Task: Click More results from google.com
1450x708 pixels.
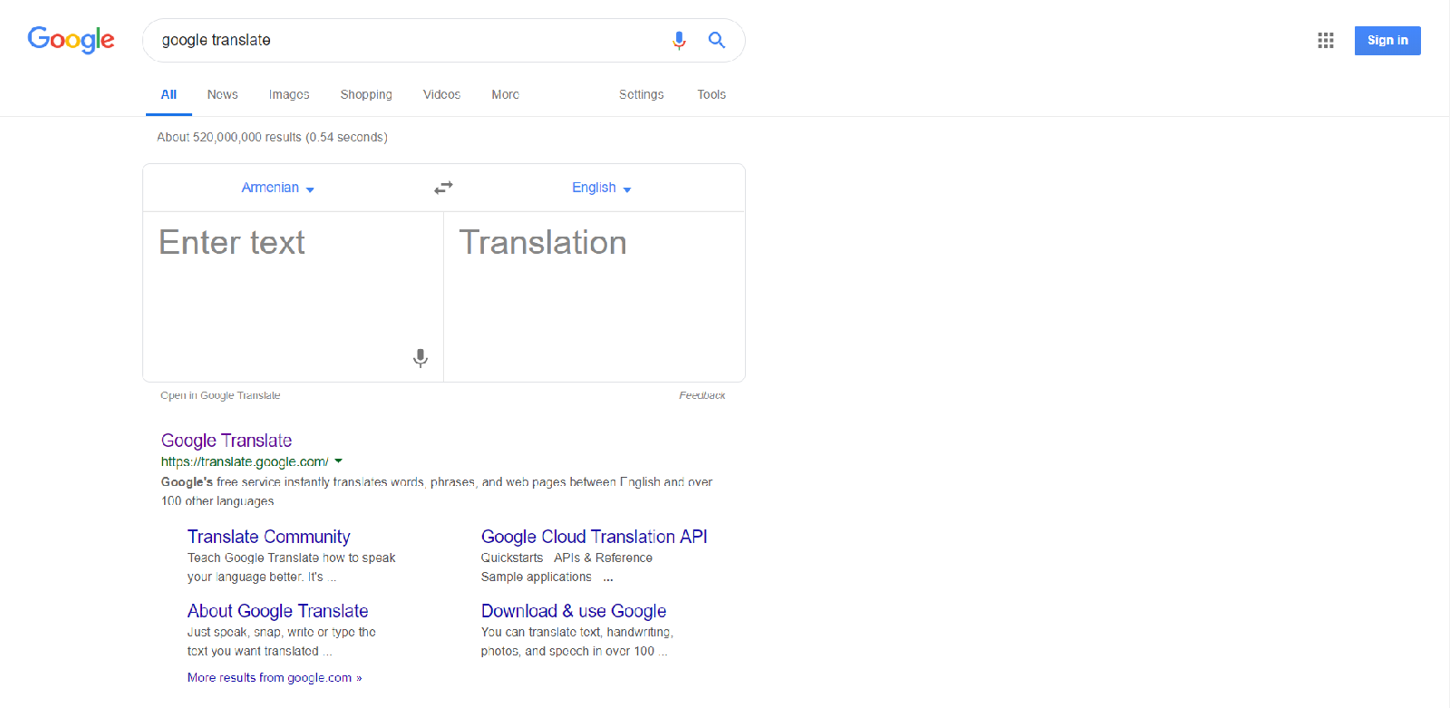Action: click(275, 677)
